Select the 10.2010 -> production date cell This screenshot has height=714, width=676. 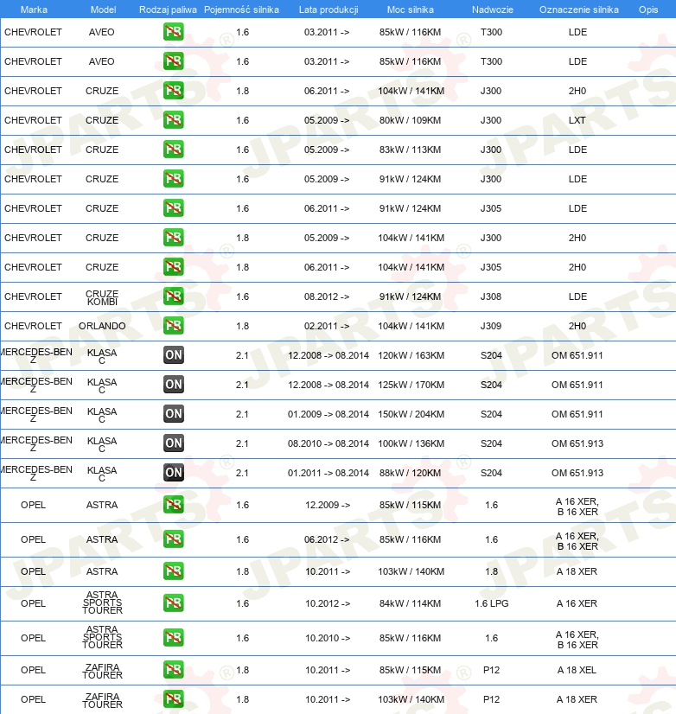point(328,638)
